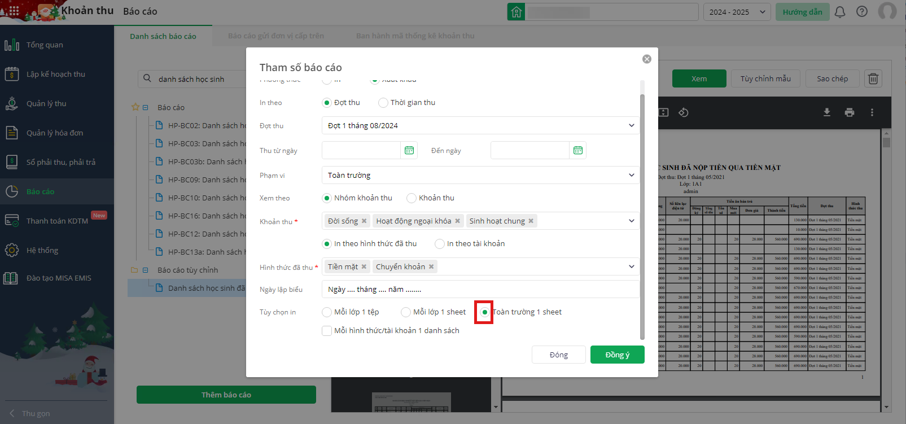The width and height of the screenshot is (906, 424).
Task: Click the Quản lý thu hand-coin icon
Action: [x=12, y=103]
